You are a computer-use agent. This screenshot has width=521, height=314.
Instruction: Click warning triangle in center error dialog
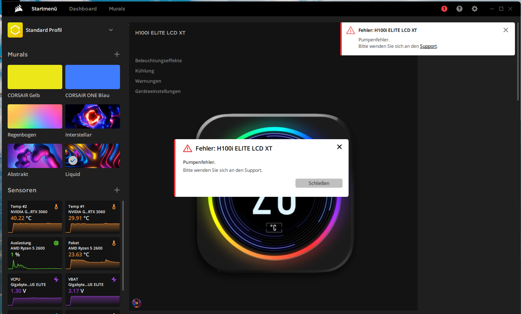pyautogui.click(x=188, y=148)
